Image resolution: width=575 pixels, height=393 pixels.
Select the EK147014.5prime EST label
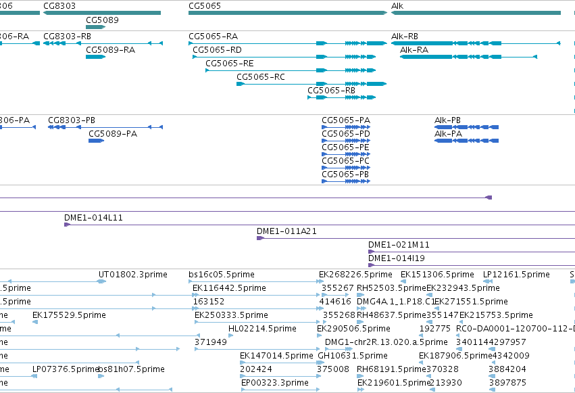276,356
